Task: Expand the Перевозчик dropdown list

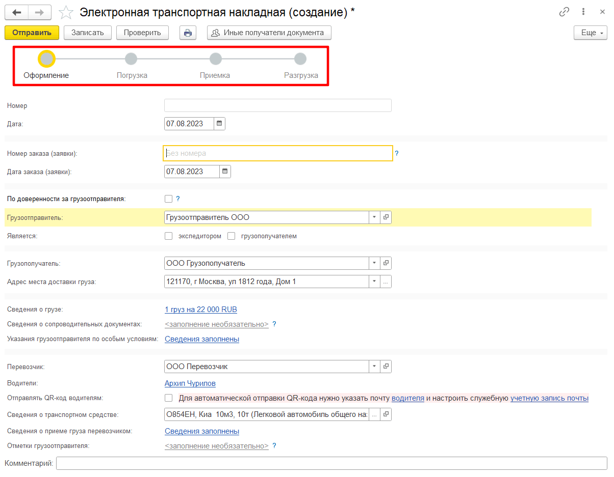Action: pyautogui.click(x=374, y=367)
